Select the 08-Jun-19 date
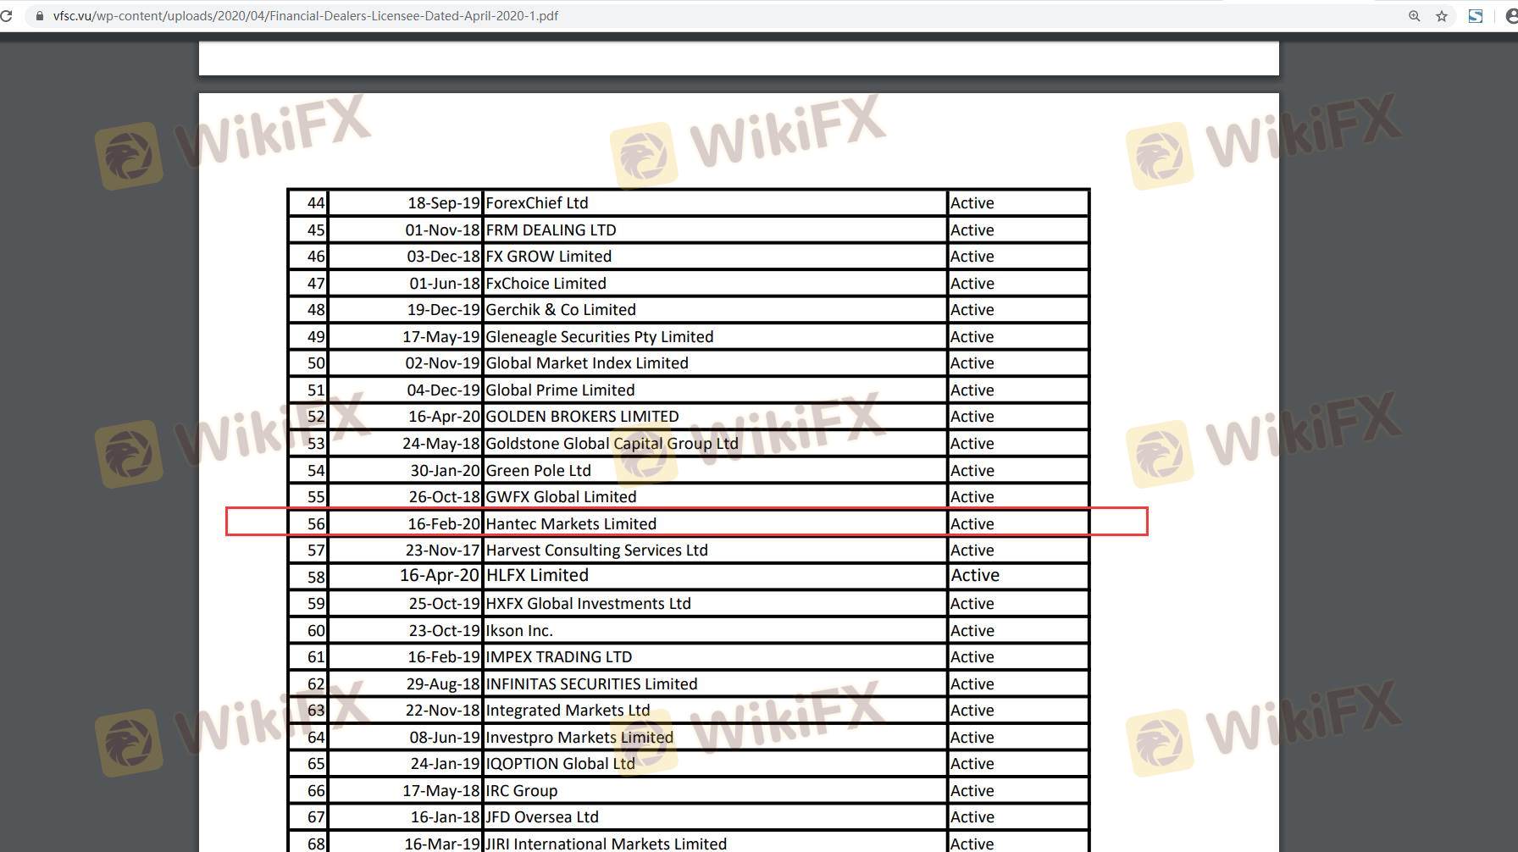 [x=445, y=738]
